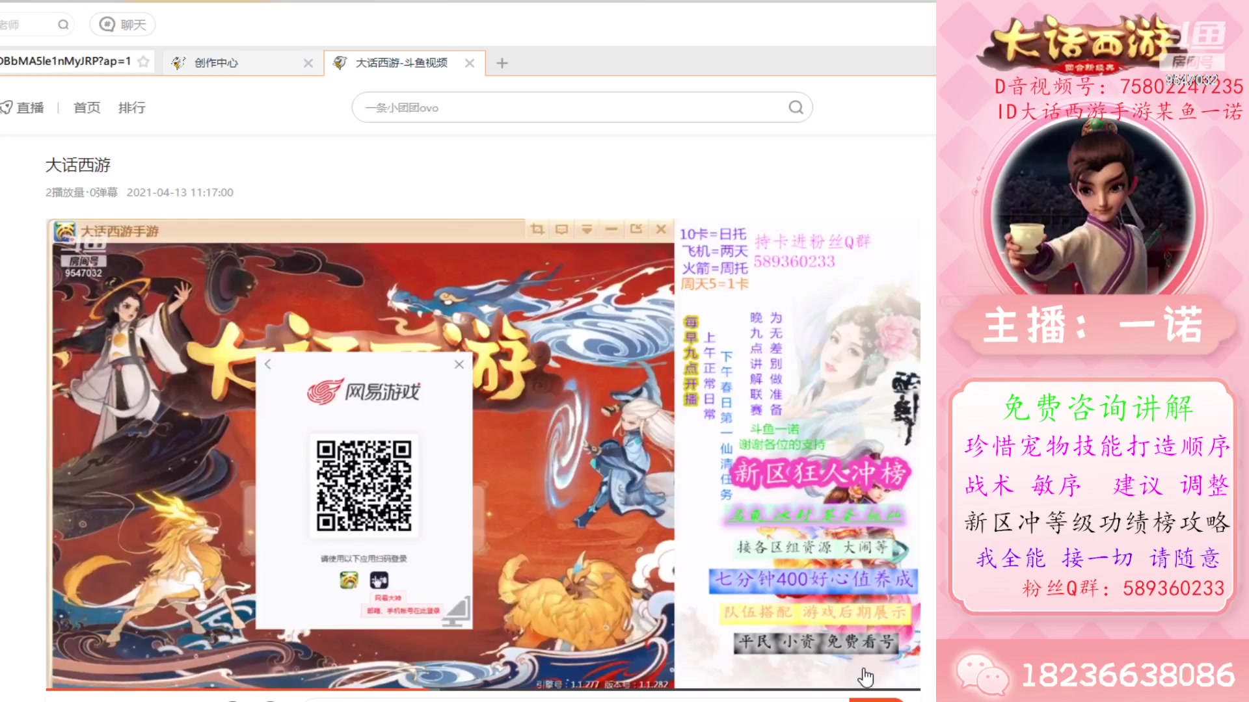
Task: Click the 网易游戏 logo in login dialog
Action: click(x=364, y=391)
